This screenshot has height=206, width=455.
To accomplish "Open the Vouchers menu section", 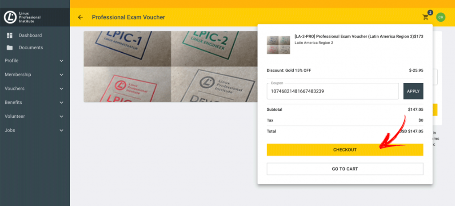I will coord(35,89).
